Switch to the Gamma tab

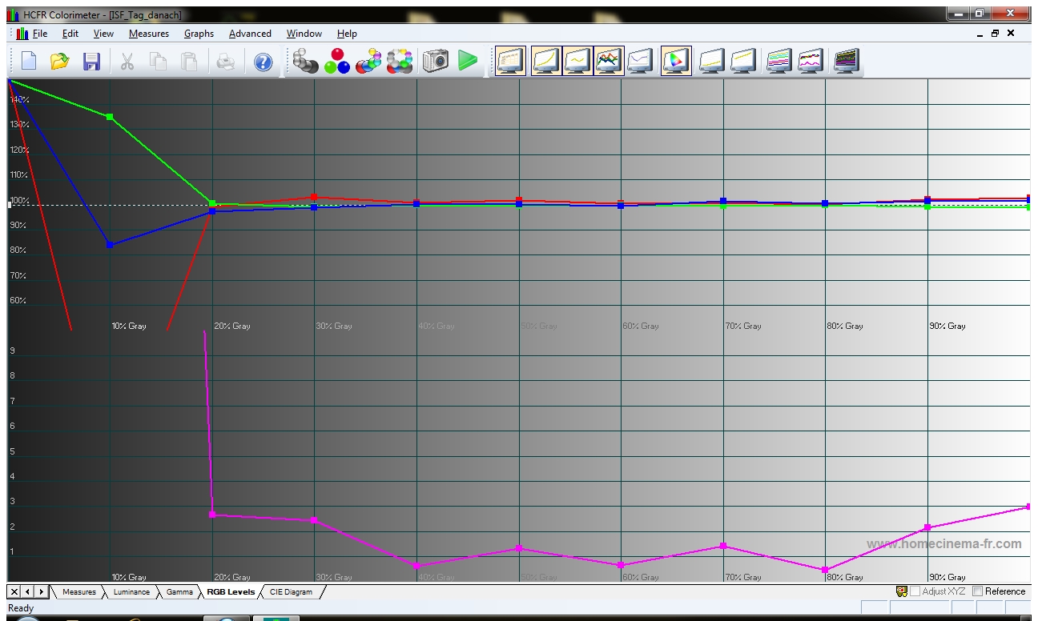click(x=179, y=592)
